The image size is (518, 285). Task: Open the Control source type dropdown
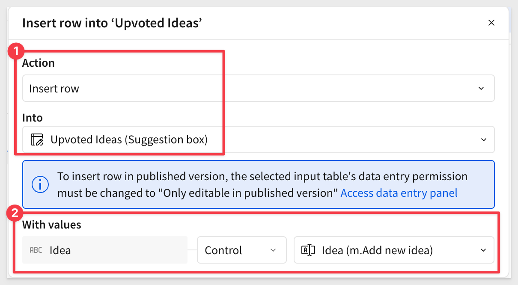click(241, 250)
